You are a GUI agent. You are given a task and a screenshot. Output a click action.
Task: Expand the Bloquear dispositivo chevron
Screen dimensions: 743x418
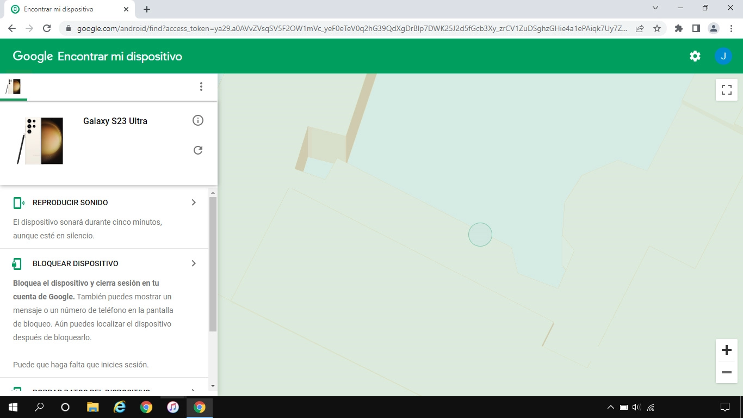coord(194,263)
